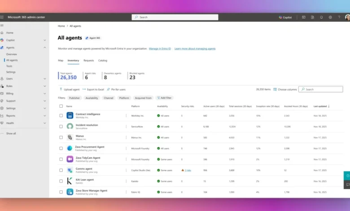The image size is (350, 211).
Task: Click the Contract intelligence agent icon
Action: coord(70,115)
